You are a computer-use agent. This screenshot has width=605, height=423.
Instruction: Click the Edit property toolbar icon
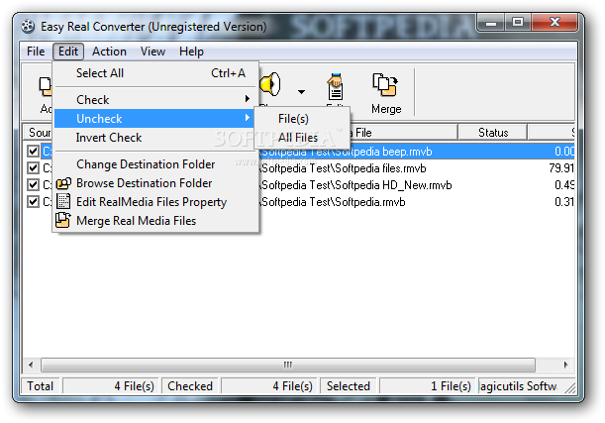click(335, 86)
